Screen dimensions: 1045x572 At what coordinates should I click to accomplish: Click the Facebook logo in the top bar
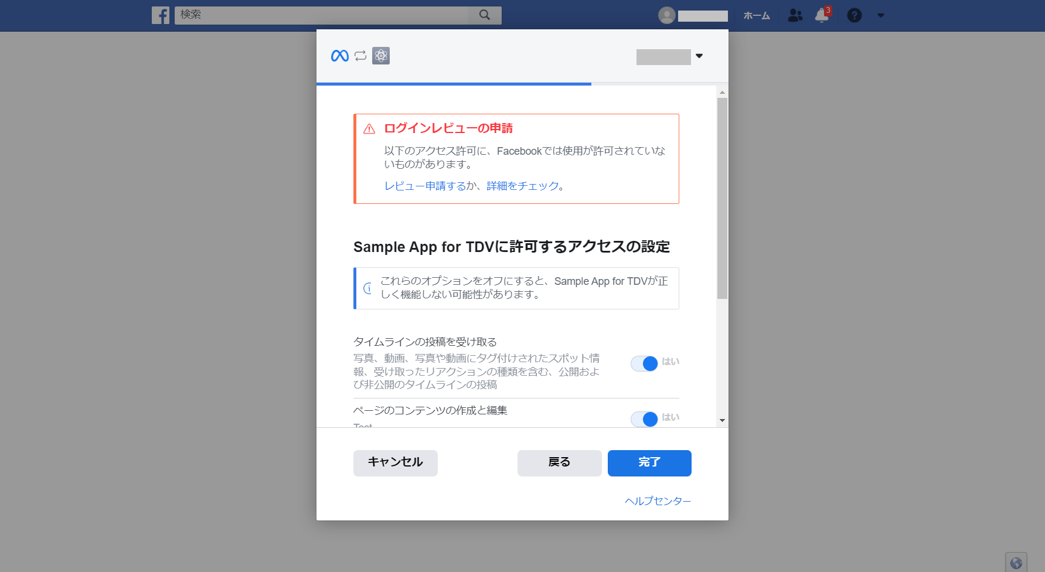160,15
